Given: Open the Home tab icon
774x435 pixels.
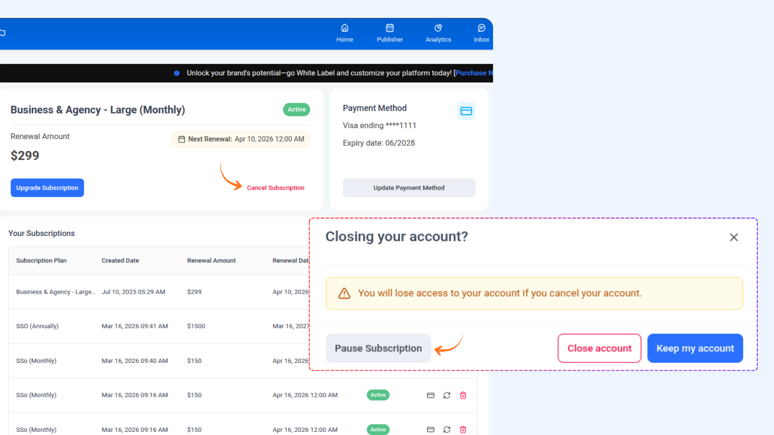Looking at the screenshot, I should tap(345, 28).
